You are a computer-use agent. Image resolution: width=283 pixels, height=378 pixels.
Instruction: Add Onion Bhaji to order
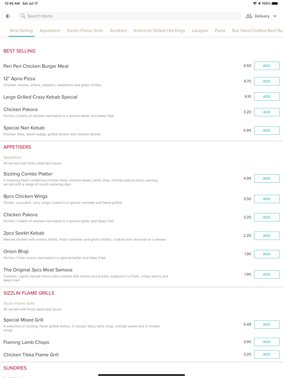266,254
